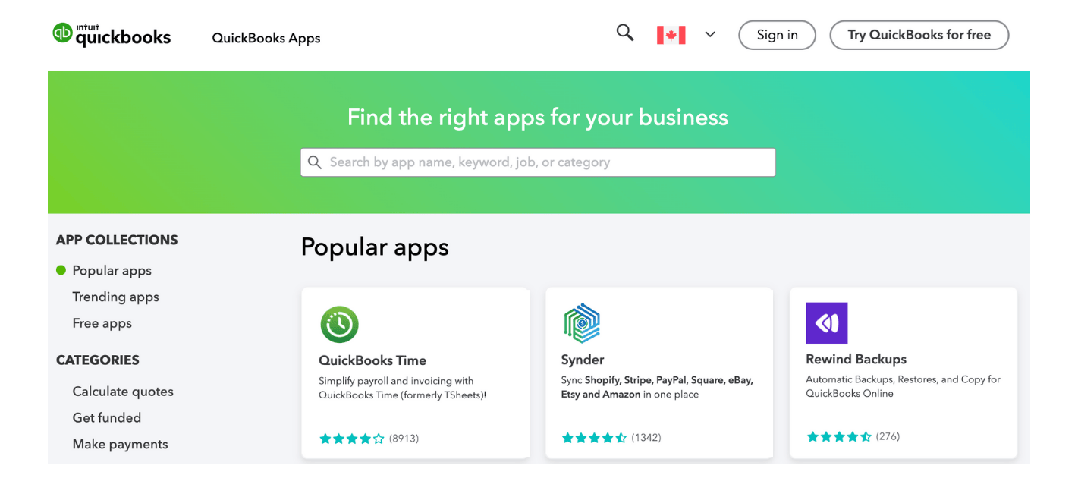
Task: Click the search bar magnifier icon
Action: [x=315, y=162]
